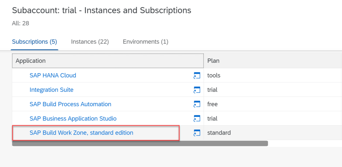The height and width of the screenshot is (167, 342).
Task: Open the SAP Build Process Automation link
Action: pos(70,104)
